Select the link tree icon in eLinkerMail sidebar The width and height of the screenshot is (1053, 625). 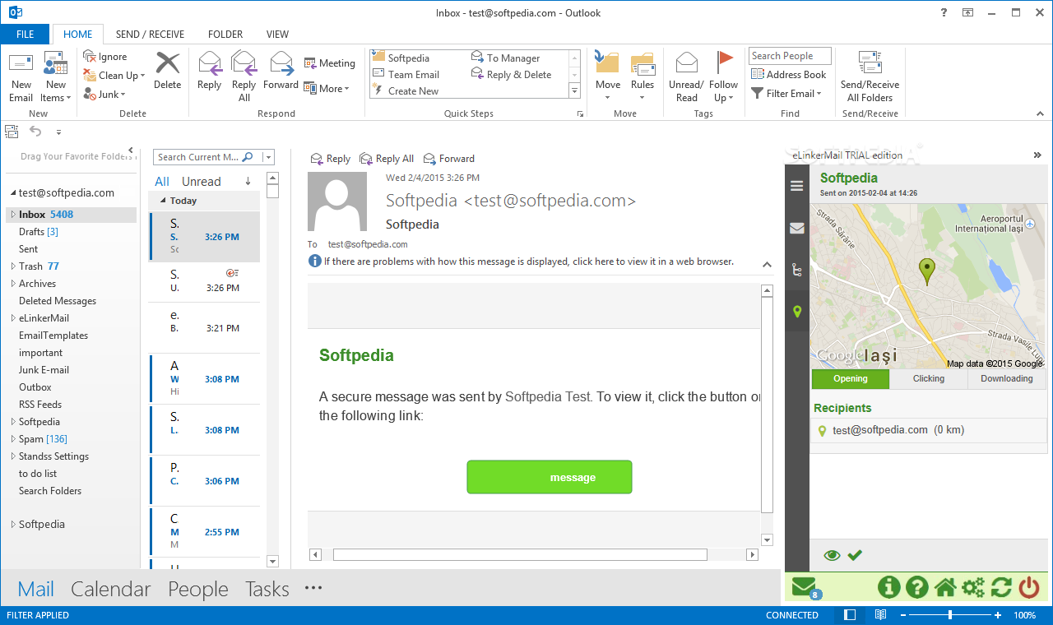coord(797,270)
